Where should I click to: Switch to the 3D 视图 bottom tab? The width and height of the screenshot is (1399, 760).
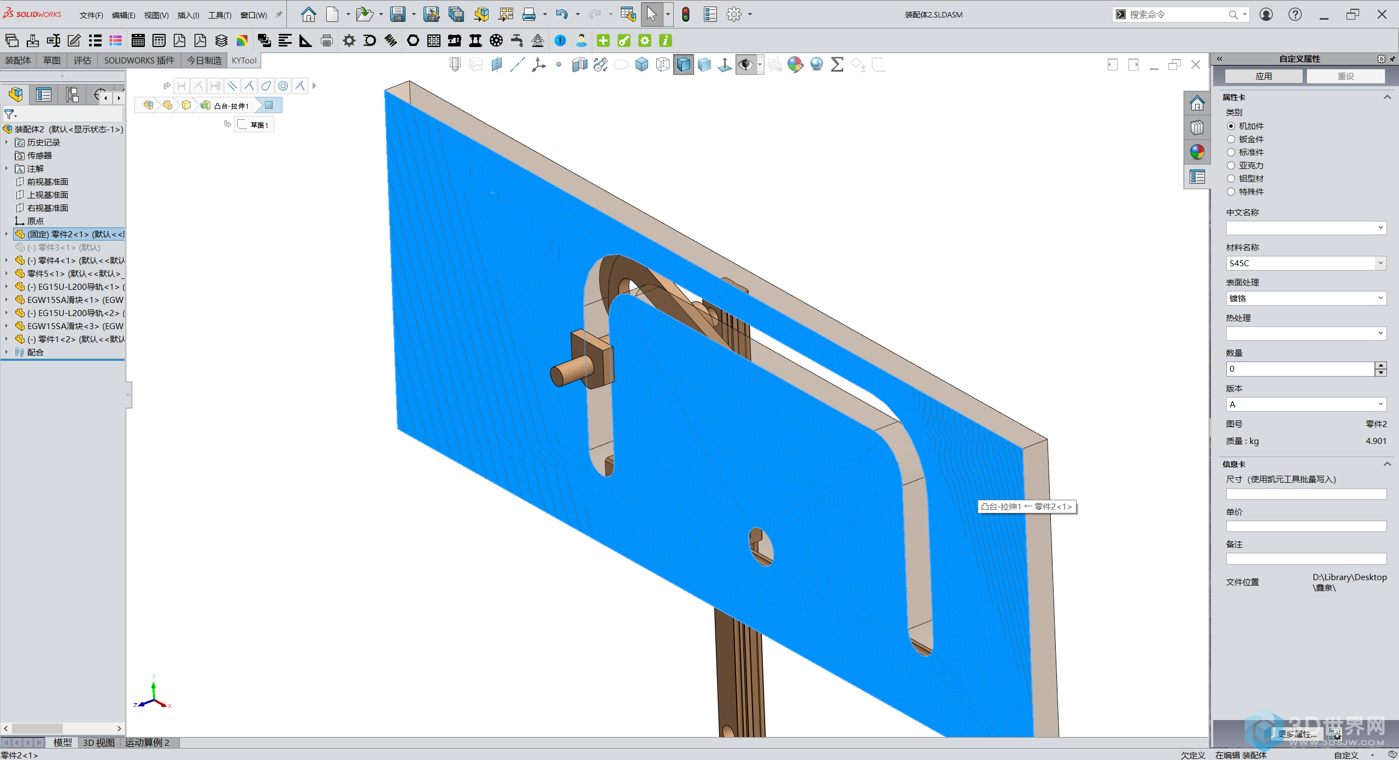[98, 743]
